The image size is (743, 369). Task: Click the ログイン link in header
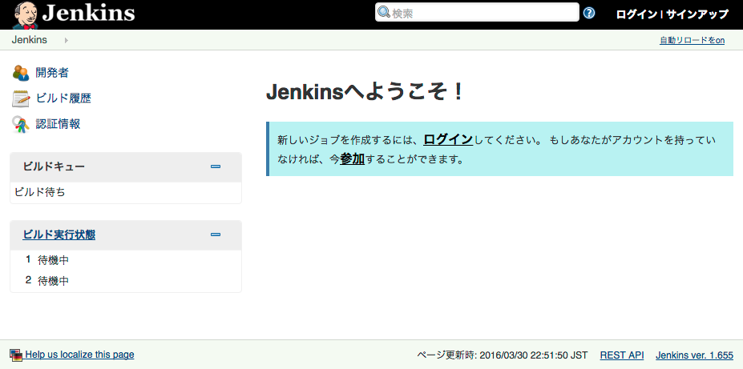click(x=636, y=14)
